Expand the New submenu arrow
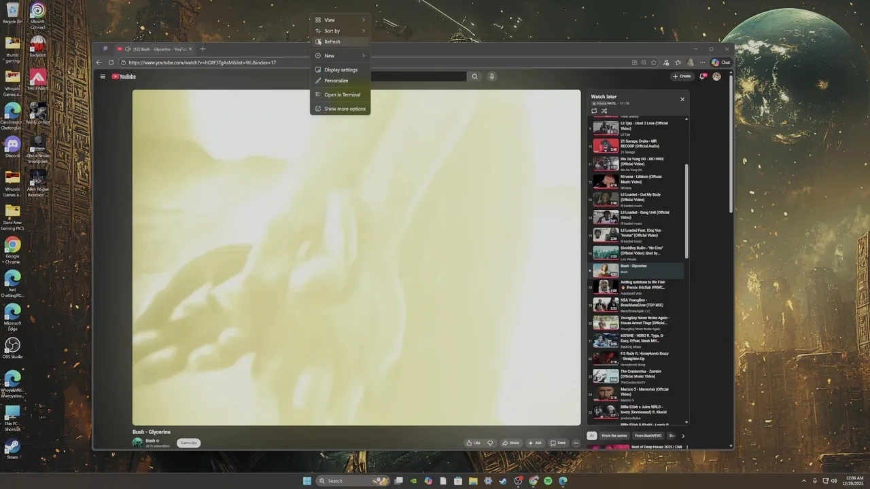870x489 pixels. 364,56
